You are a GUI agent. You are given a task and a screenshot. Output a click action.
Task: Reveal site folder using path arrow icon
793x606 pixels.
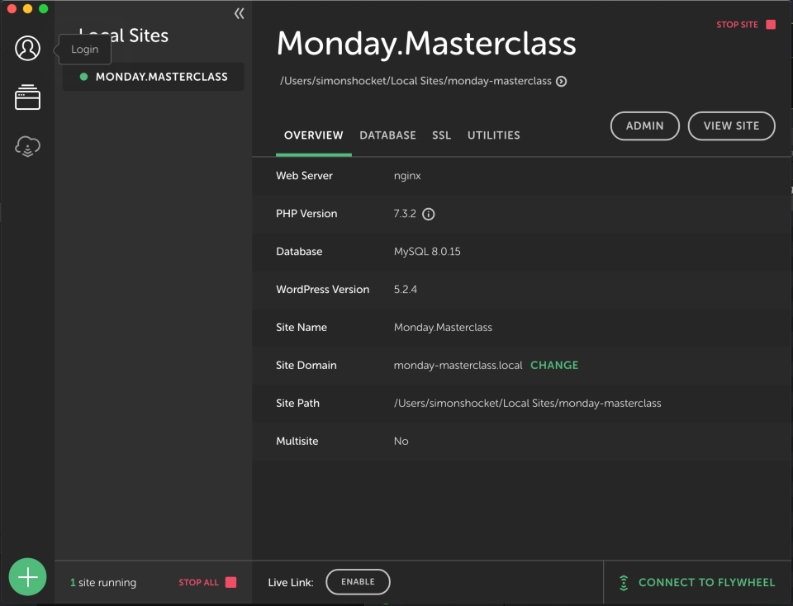[561, 81]
